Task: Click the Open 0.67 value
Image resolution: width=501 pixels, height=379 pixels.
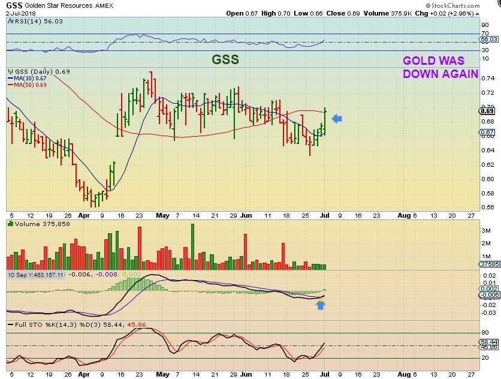Action: pos(242,13)
